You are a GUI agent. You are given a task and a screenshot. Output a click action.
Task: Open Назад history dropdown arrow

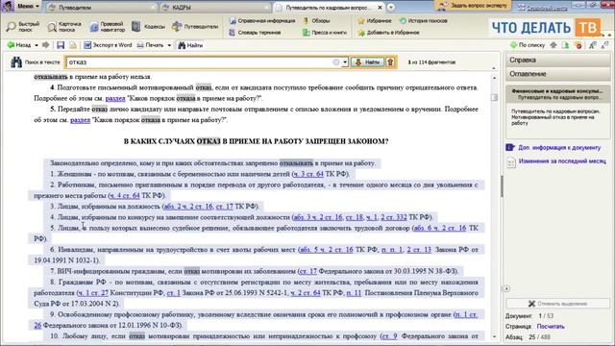click(x=37, y=45)
